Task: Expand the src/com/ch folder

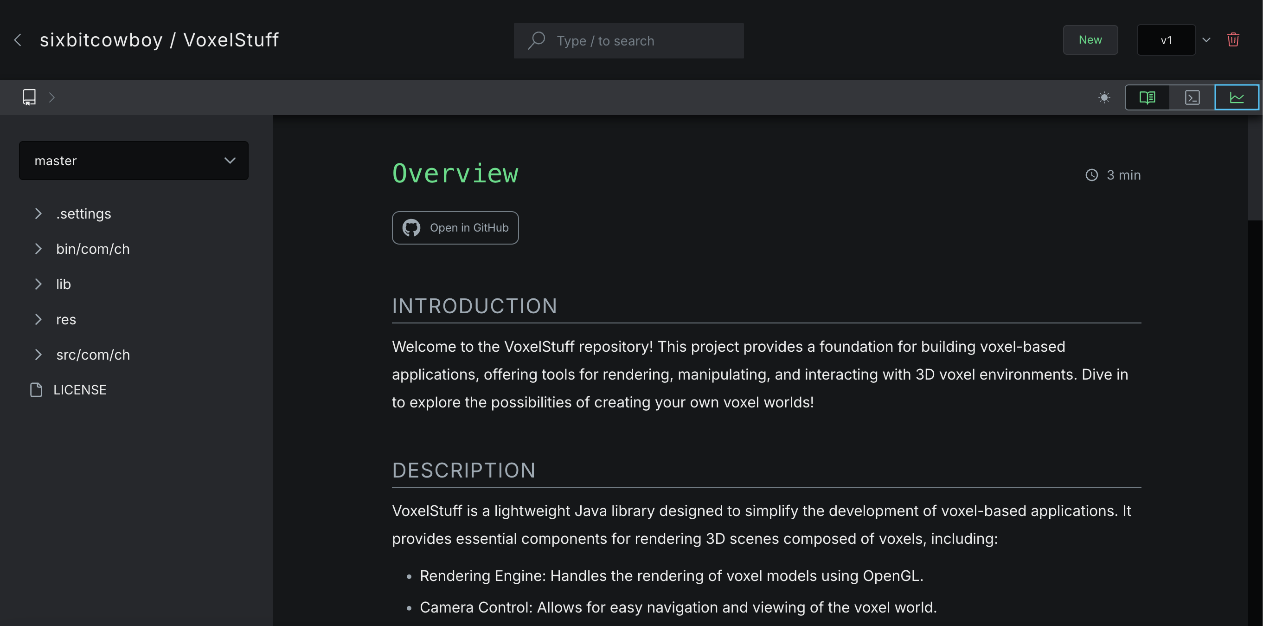Action: [38, 355]
